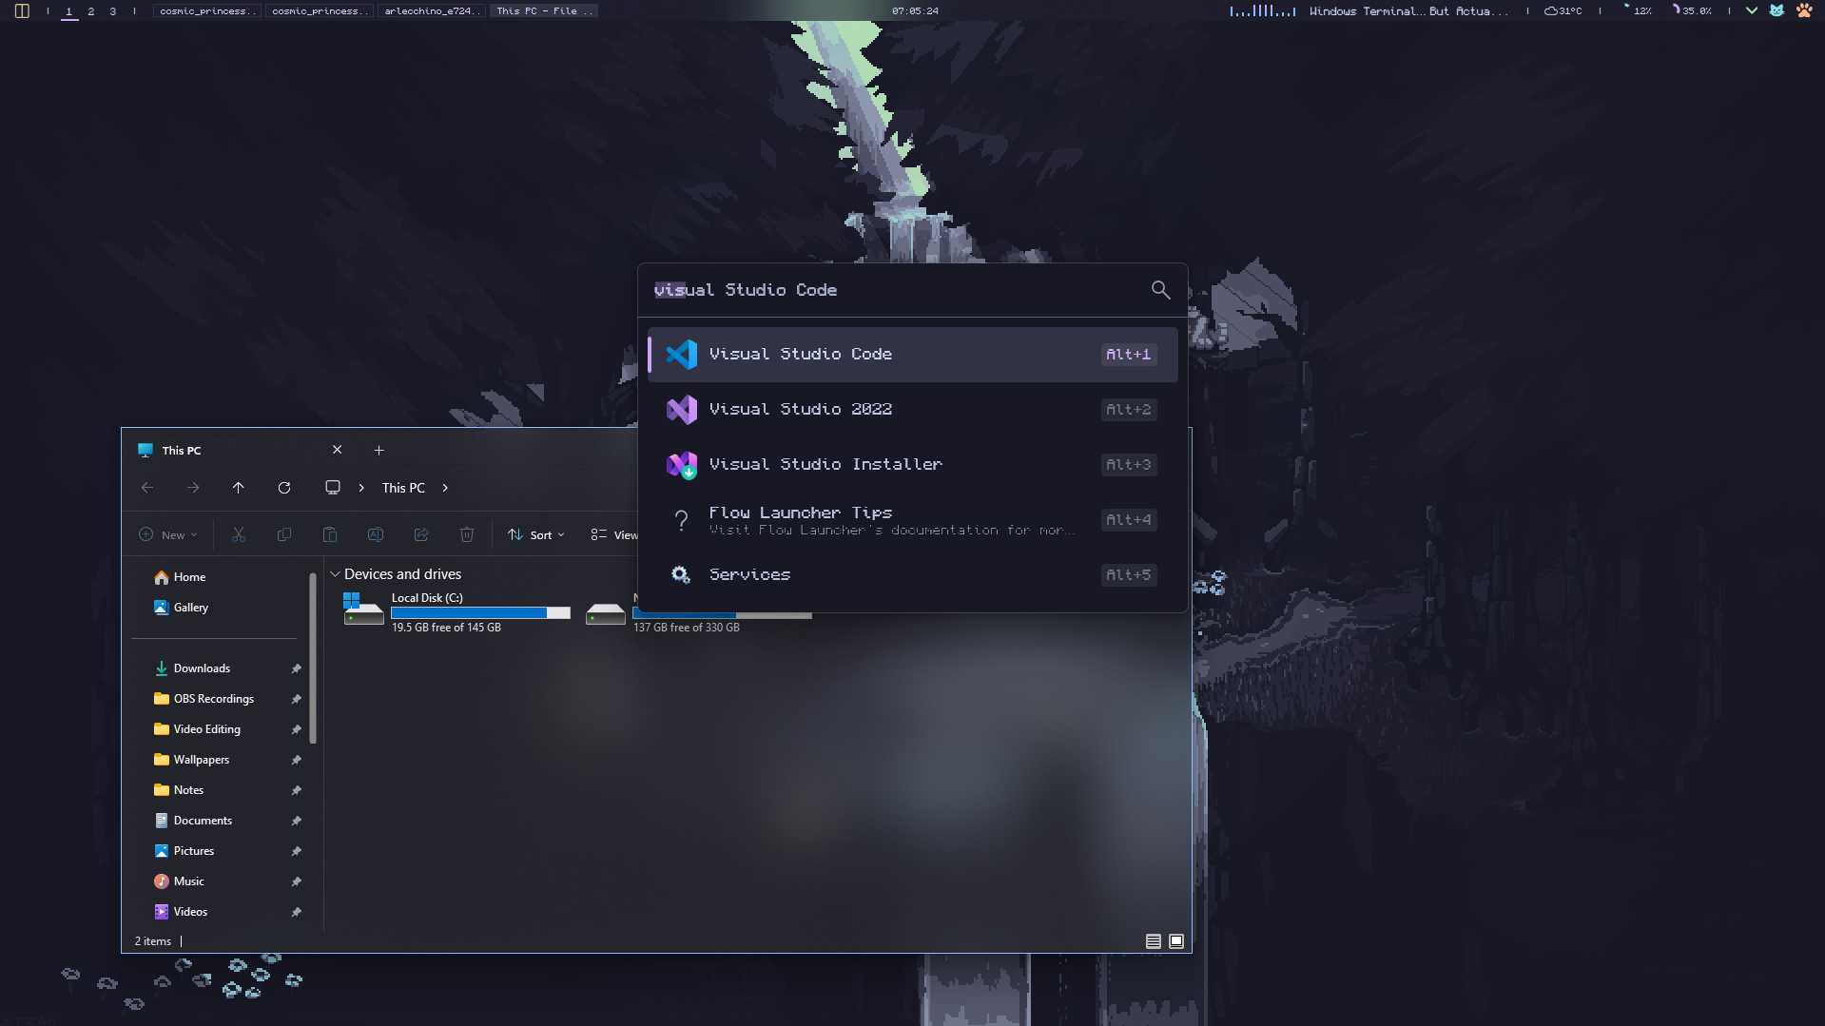This screenshot has width=1825, height=1026.
Task: Click the cat icon in top bar
Action: (x=1776, y=10)
